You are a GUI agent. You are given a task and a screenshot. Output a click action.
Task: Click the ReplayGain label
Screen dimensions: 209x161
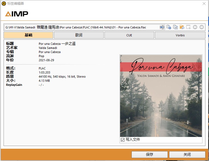pos(14,85)
